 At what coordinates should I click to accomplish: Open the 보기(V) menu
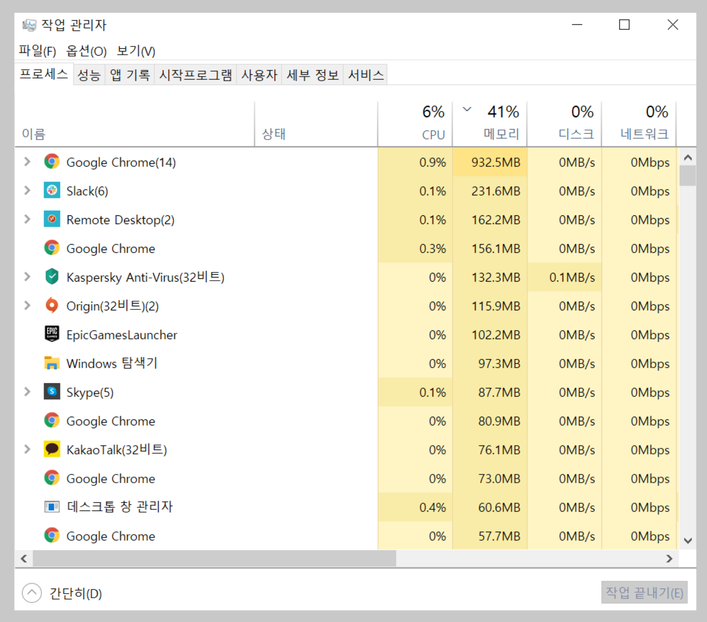pos(136,51)
